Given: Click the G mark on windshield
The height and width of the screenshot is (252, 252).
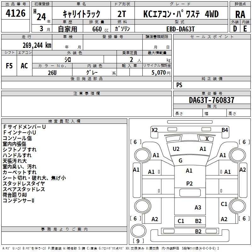Looking at the screenshot, I should (x=180, y=161).
